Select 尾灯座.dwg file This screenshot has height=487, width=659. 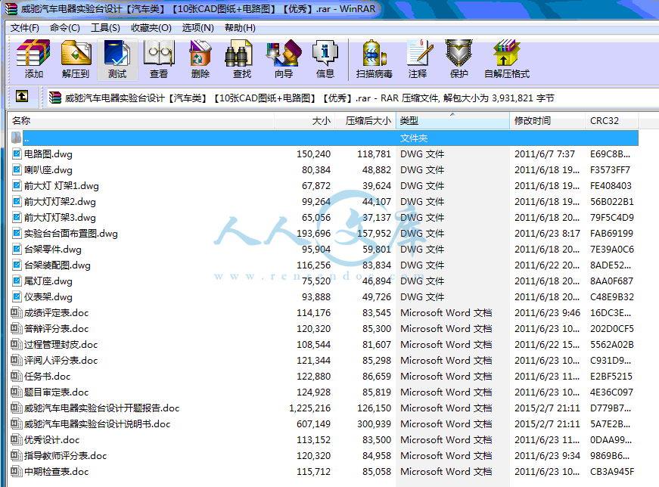(x=48, y=281)
